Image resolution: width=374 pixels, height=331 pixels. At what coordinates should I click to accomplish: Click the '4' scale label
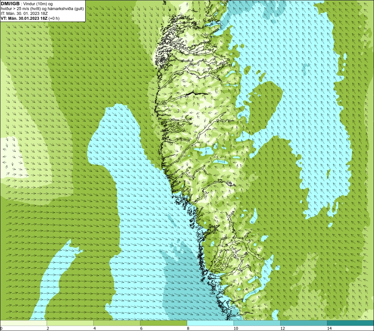click(x=95, y=328)
